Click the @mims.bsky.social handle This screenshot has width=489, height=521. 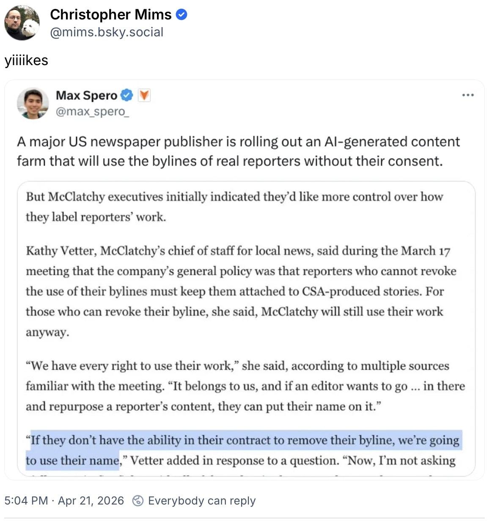[x=107, y=32]
